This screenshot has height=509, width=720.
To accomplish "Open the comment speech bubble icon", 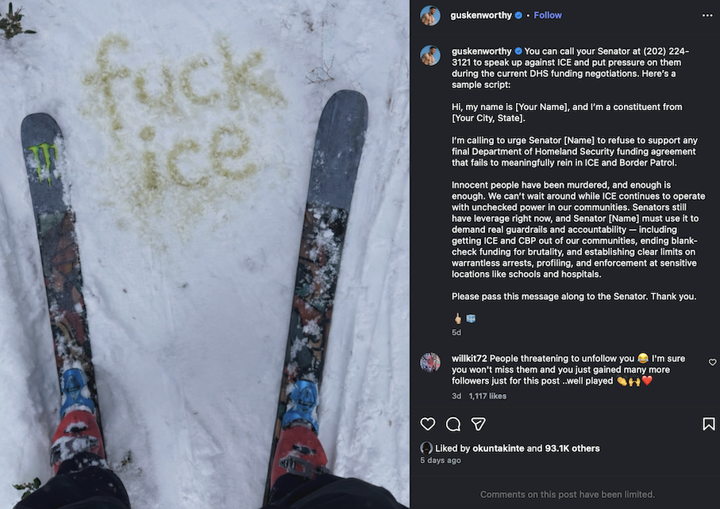I will [x=453, y=424].
